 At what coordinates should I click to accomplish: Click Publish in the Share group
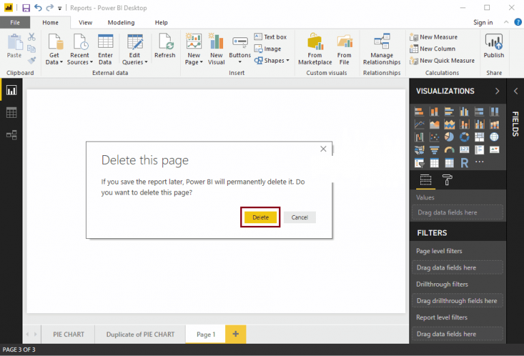[493, 46]
